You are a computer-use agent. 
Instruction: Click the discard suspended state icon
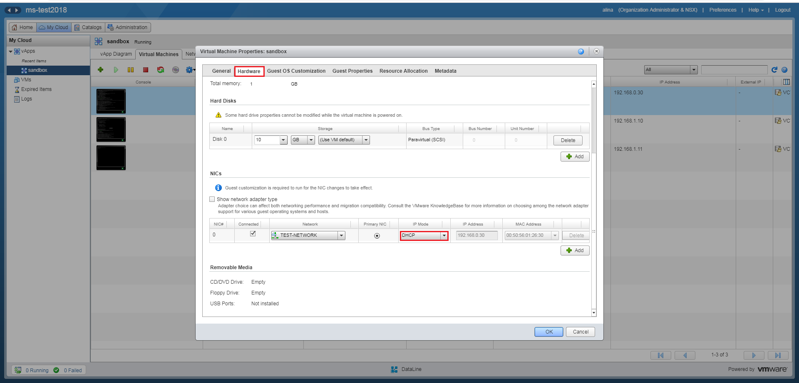point(160,70)
